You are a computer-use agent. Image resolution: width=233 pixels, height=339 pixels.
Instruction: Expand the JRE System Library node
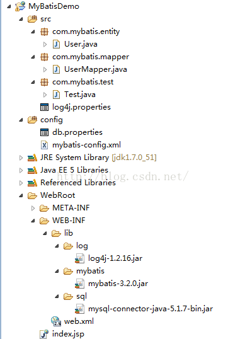click(21, 158)
